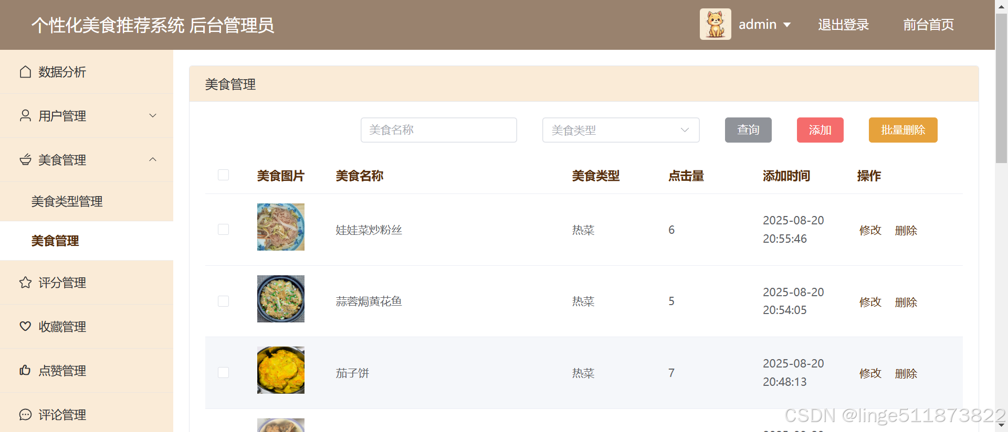Click the dish name 蒜蓉焗黄花鱼
This screenshot has height=432, width=1008.
click(369, 301)
